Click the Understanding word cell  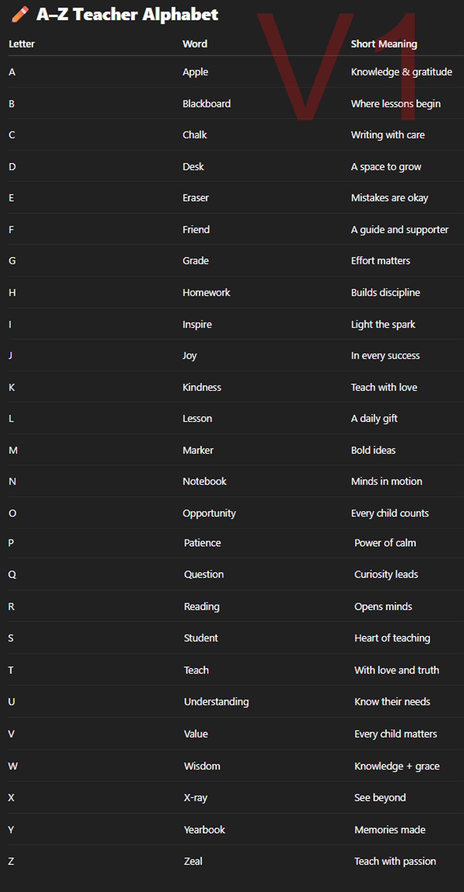tap(217, 702)
